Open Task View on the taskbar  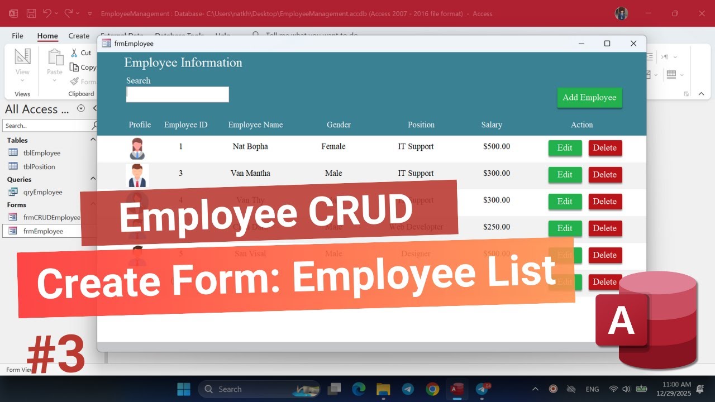point(335,389)
